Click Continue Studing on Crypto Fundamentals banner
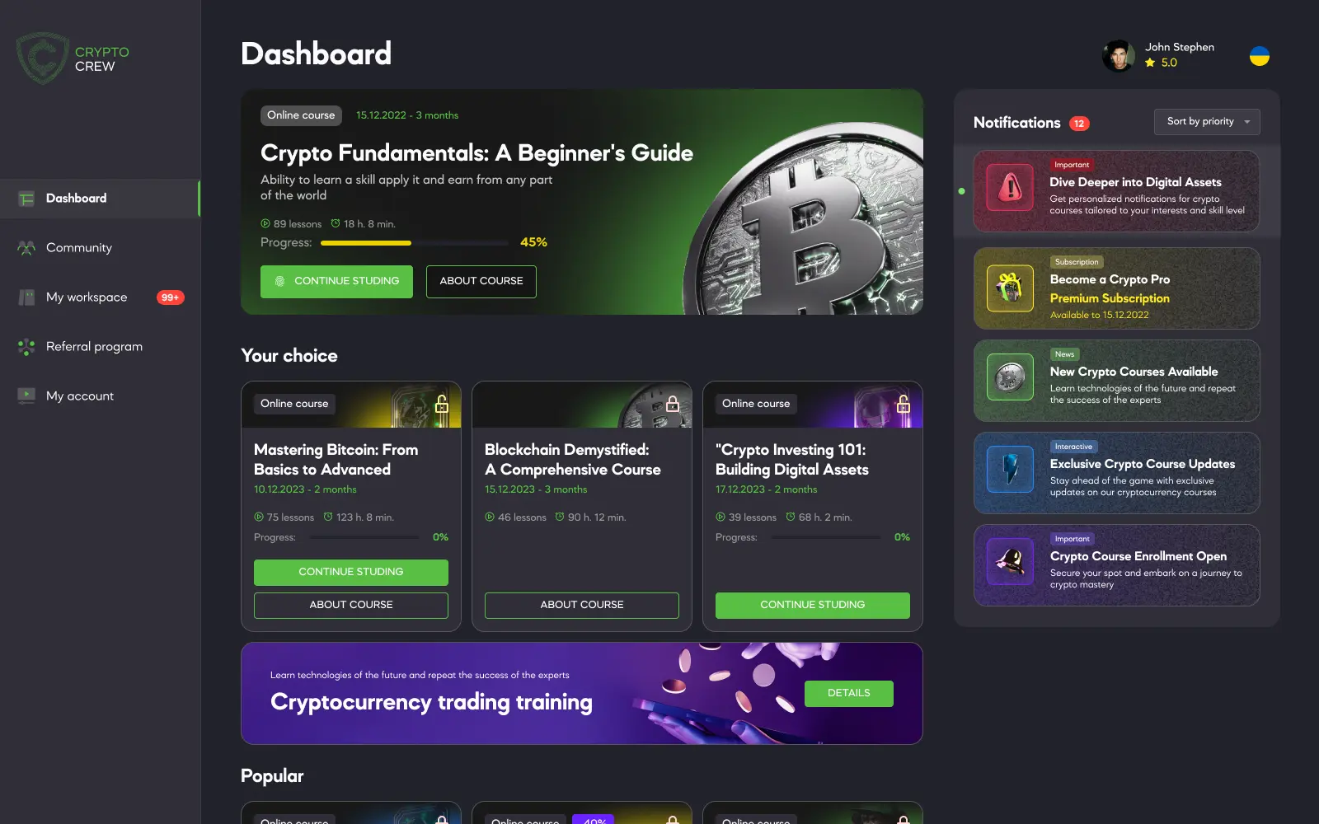The width and height of the screenshot is (1319, 824). click(336, 282)
